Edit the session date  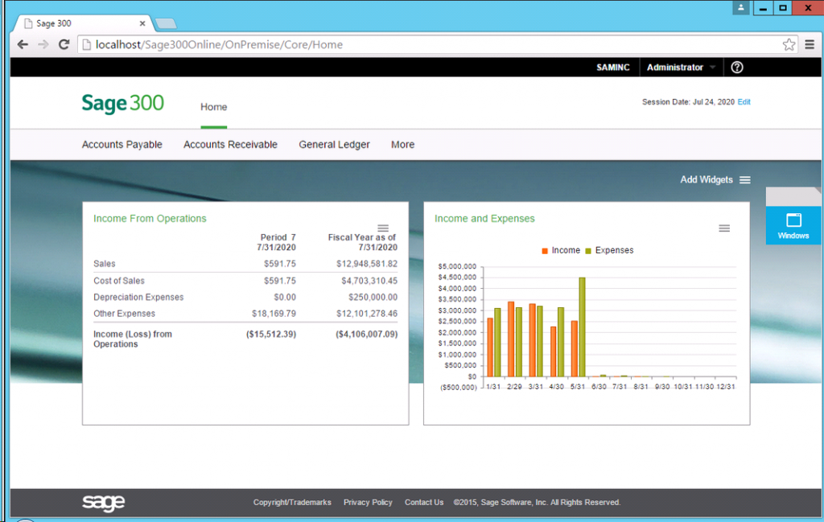[744, 102]
